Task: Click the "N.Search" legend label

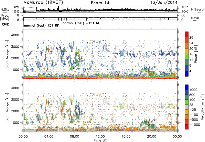Action: click(x=198, y=9)
